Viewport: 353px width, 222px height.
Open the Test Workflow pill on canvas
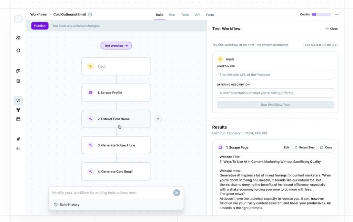(116, 46)
